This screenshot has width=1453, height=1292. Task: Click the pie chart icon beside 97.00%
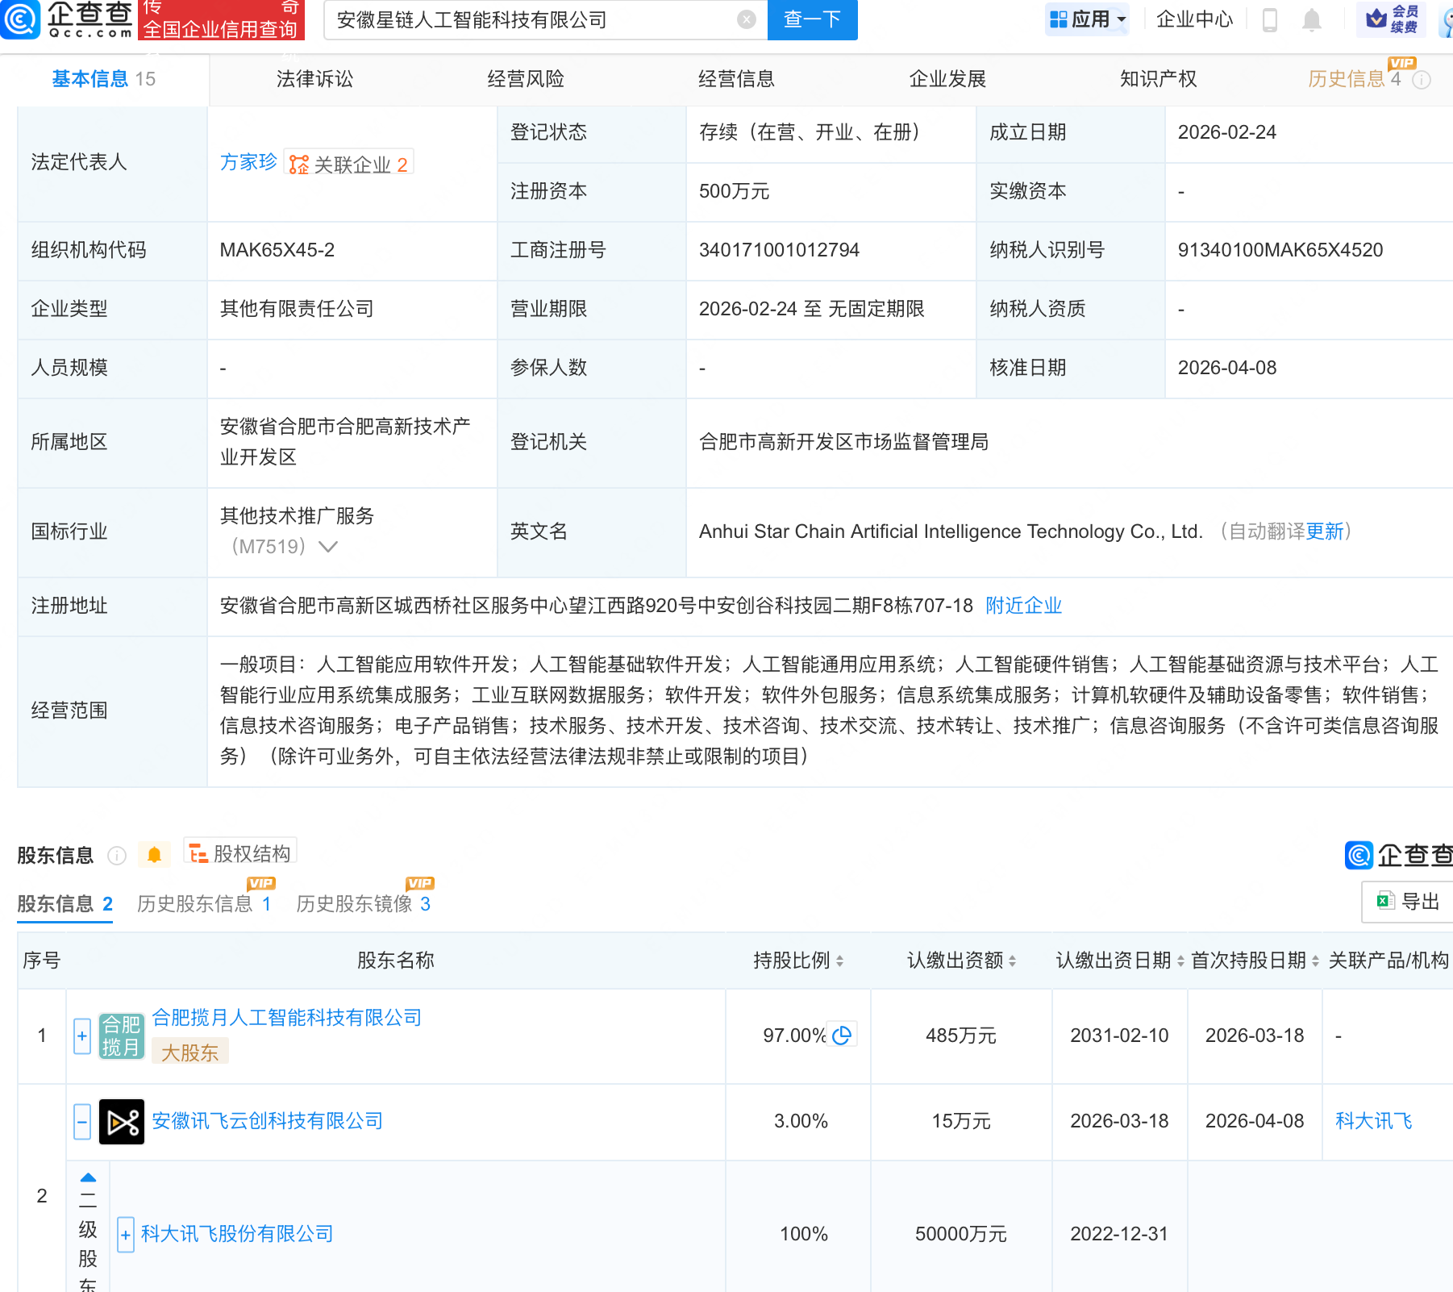842,1036
